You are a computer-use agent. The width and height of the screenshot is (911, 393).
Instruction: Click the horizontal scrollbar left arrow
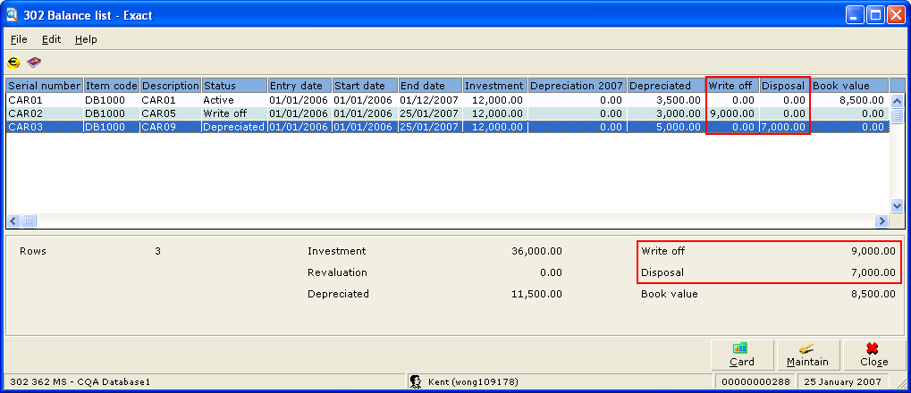click(x=13, y=221)
